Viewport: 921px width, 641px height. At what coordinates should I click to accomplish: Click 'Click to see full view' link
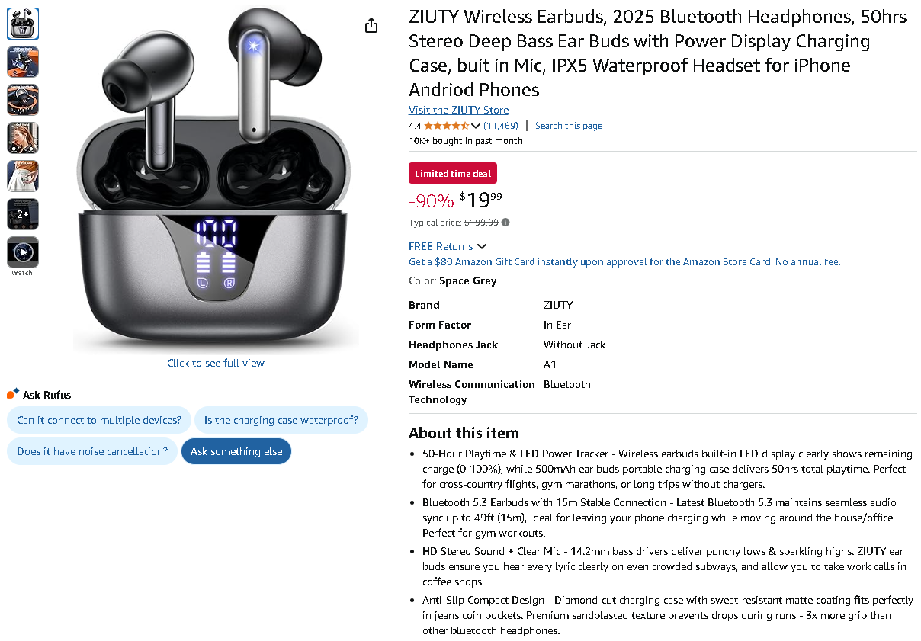(216, 363)
